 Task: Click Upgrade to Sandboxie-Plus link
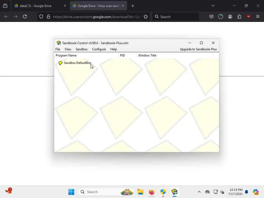[x=198, y=49]
